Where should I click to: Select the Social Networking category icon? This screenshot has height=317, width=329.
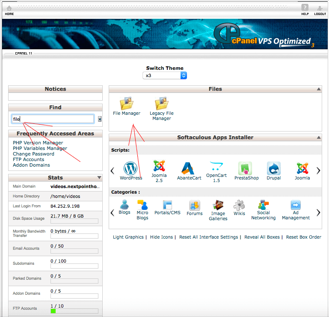pos(263,205)
